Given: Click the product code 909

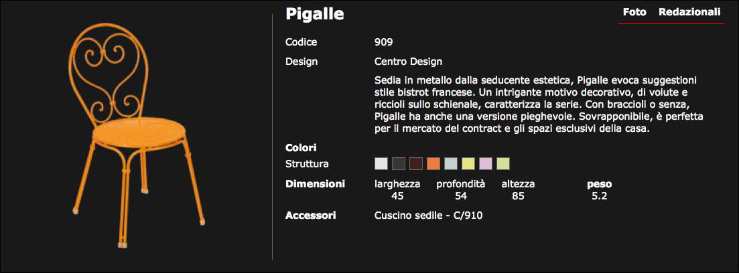Looking at the screenshot, I should click(x=383, y=42).
